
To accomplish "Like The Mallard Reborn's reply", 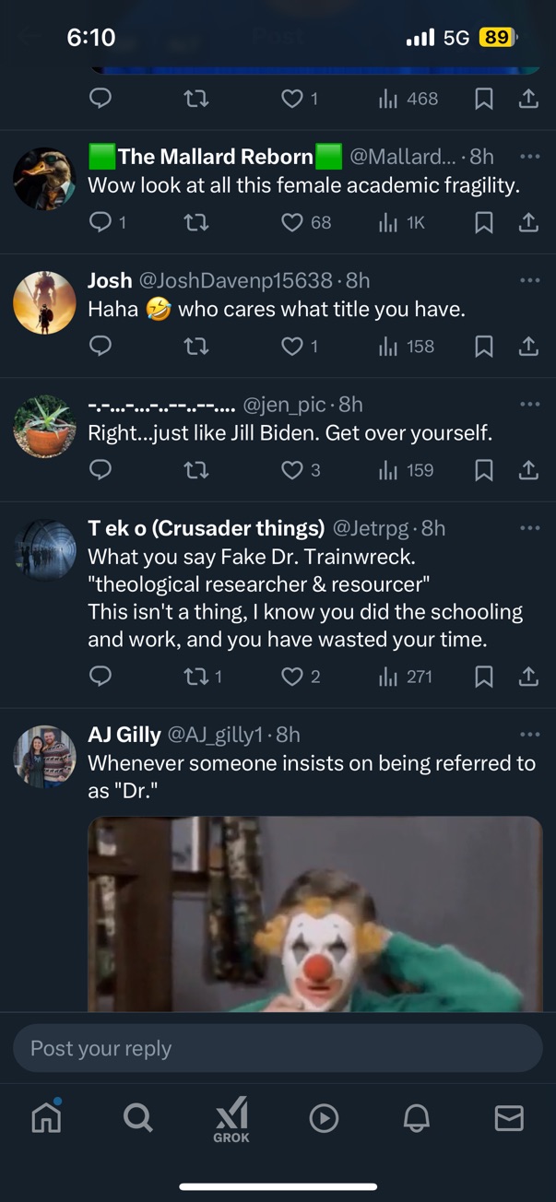I will click(x=292, y=222).
